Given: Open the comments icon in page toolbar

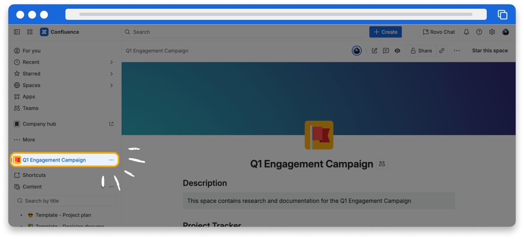Looking at the screenshot, I should (386, 51).
